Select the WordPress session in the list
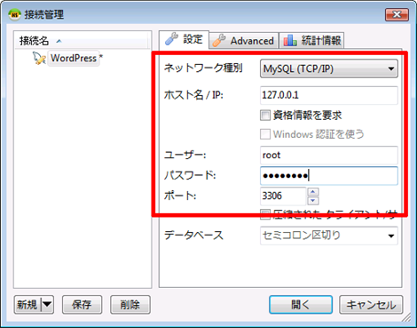 click(x=74, y=58)
